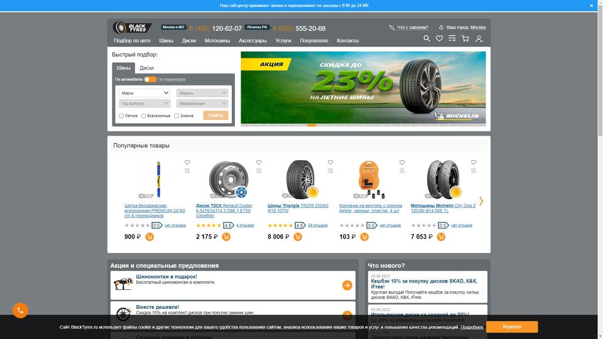Add Щетка бескаркасная wiper to favorites

click(187, 162)
